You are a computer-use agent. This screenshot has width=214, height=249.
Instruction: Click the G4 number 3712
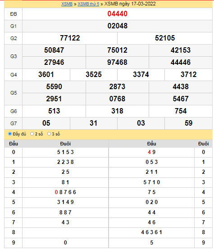(189, 74)
